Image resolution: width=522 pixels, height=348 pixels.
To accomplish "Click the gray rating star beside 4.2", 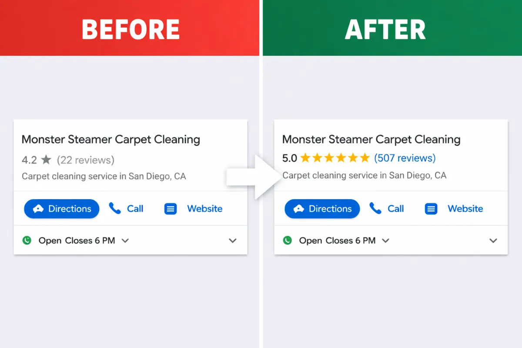I will pos(46,160).
